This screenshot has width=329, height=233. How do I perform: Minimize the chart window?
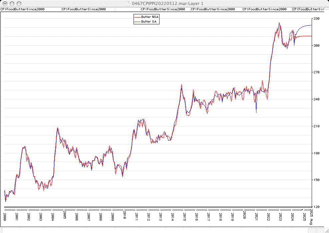coord(11,3)
